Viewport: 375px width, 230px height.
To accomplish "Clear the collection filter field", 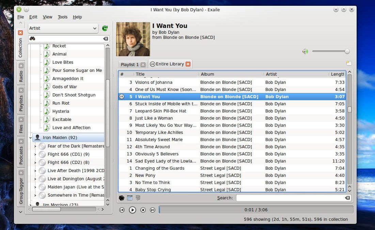I will tap(106, 39).
